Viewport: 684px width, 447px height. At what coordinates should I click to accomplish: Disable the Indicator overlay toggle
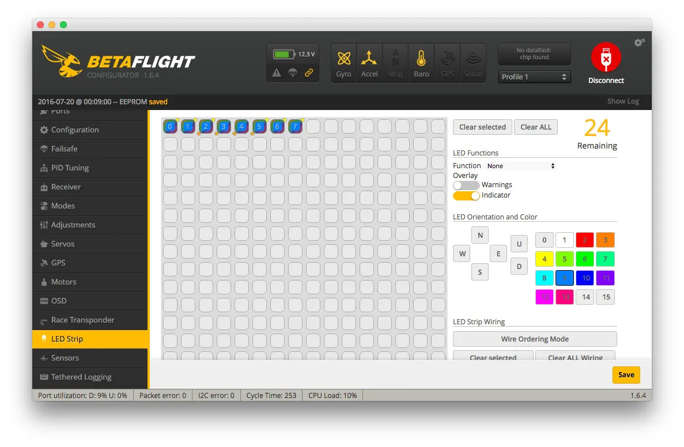pyautogui.click(x=466, y=195)
